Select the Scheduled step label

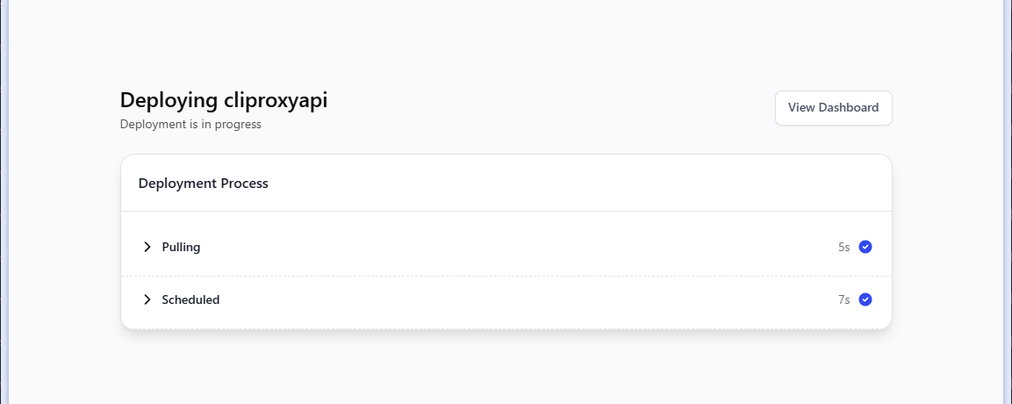190,299
